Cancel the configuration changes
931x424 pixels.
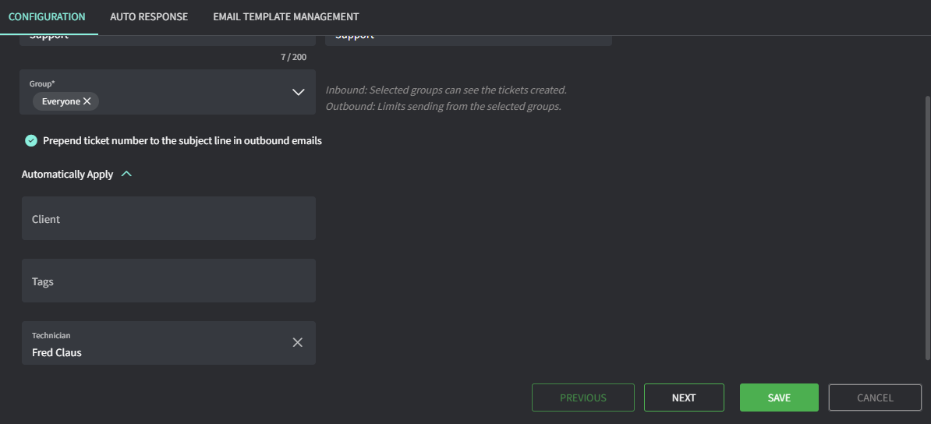point(875,397)
